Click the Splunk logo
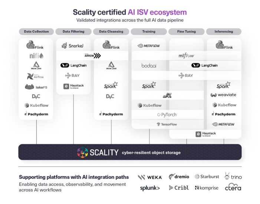260x204 pixels. (x=150, y=188)
